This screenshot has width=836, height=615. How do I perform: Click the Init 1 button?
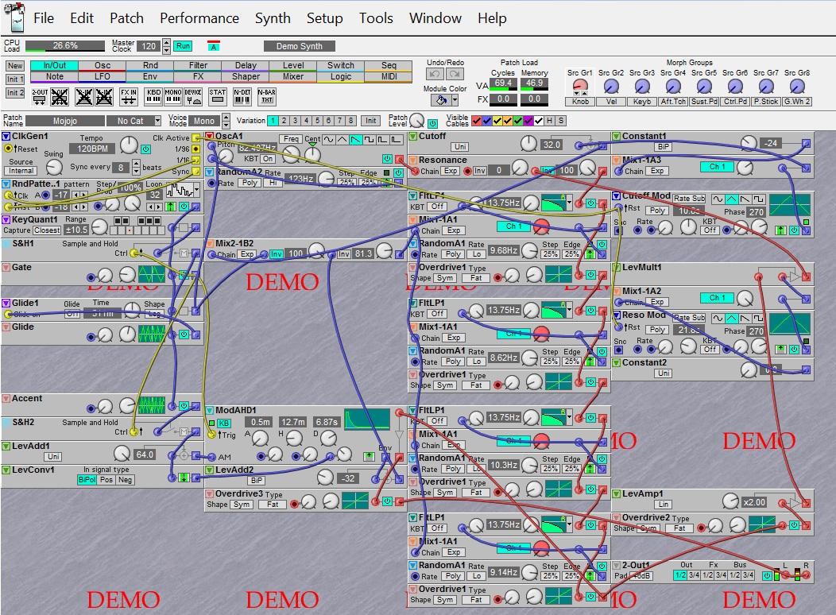(x=15, y=79)
